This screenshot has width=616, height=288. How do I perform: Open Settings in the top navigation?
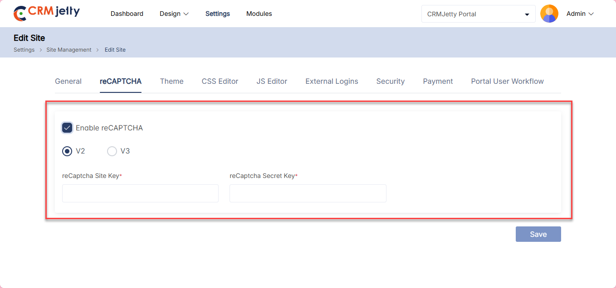218,14
